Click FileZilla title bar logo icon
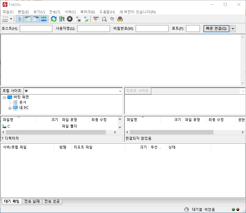This screenshot has width=246, height=213. [5, 4]
